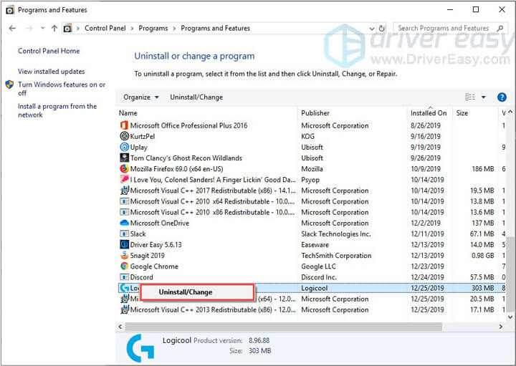516x366 pixels.
Task: Open the view options dropdown arrow
Action: pyautogui.click(x=484, y=97)
